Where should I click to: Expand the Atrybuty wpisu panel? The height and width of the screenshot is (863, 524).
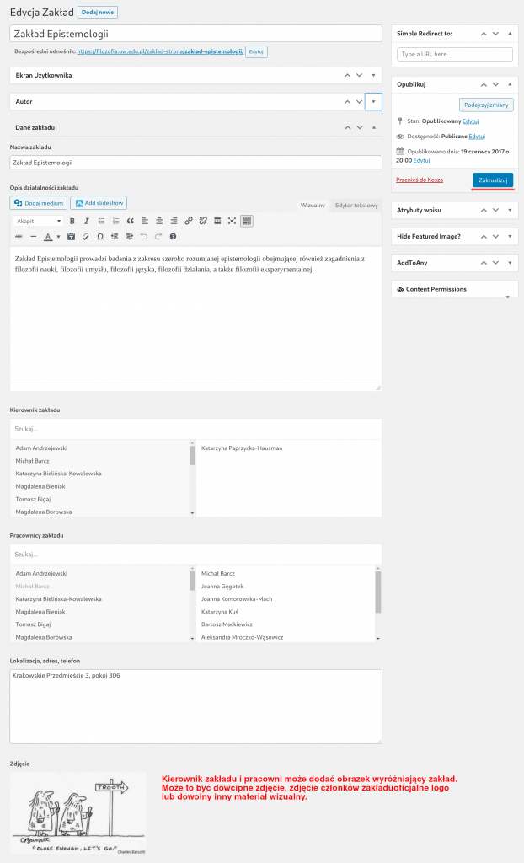point(510,208)
